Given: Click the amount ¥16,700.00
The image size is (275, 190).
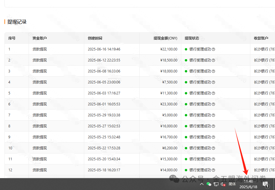Looking at the screenshot, I should [x=169, y=137].
